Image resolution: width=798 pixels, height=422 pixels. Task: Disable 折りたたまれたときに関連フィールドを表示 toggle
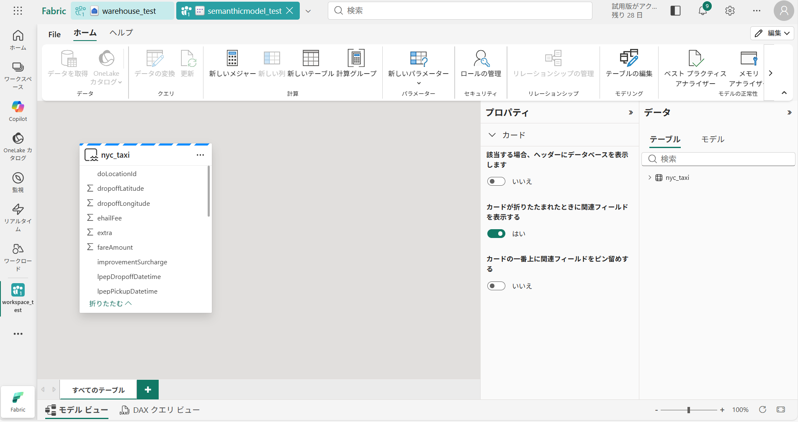click(x=496, y=234)
